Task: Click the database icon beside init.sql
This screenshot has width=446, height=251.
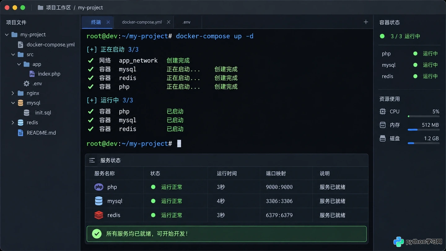Action: click(27, 112)
